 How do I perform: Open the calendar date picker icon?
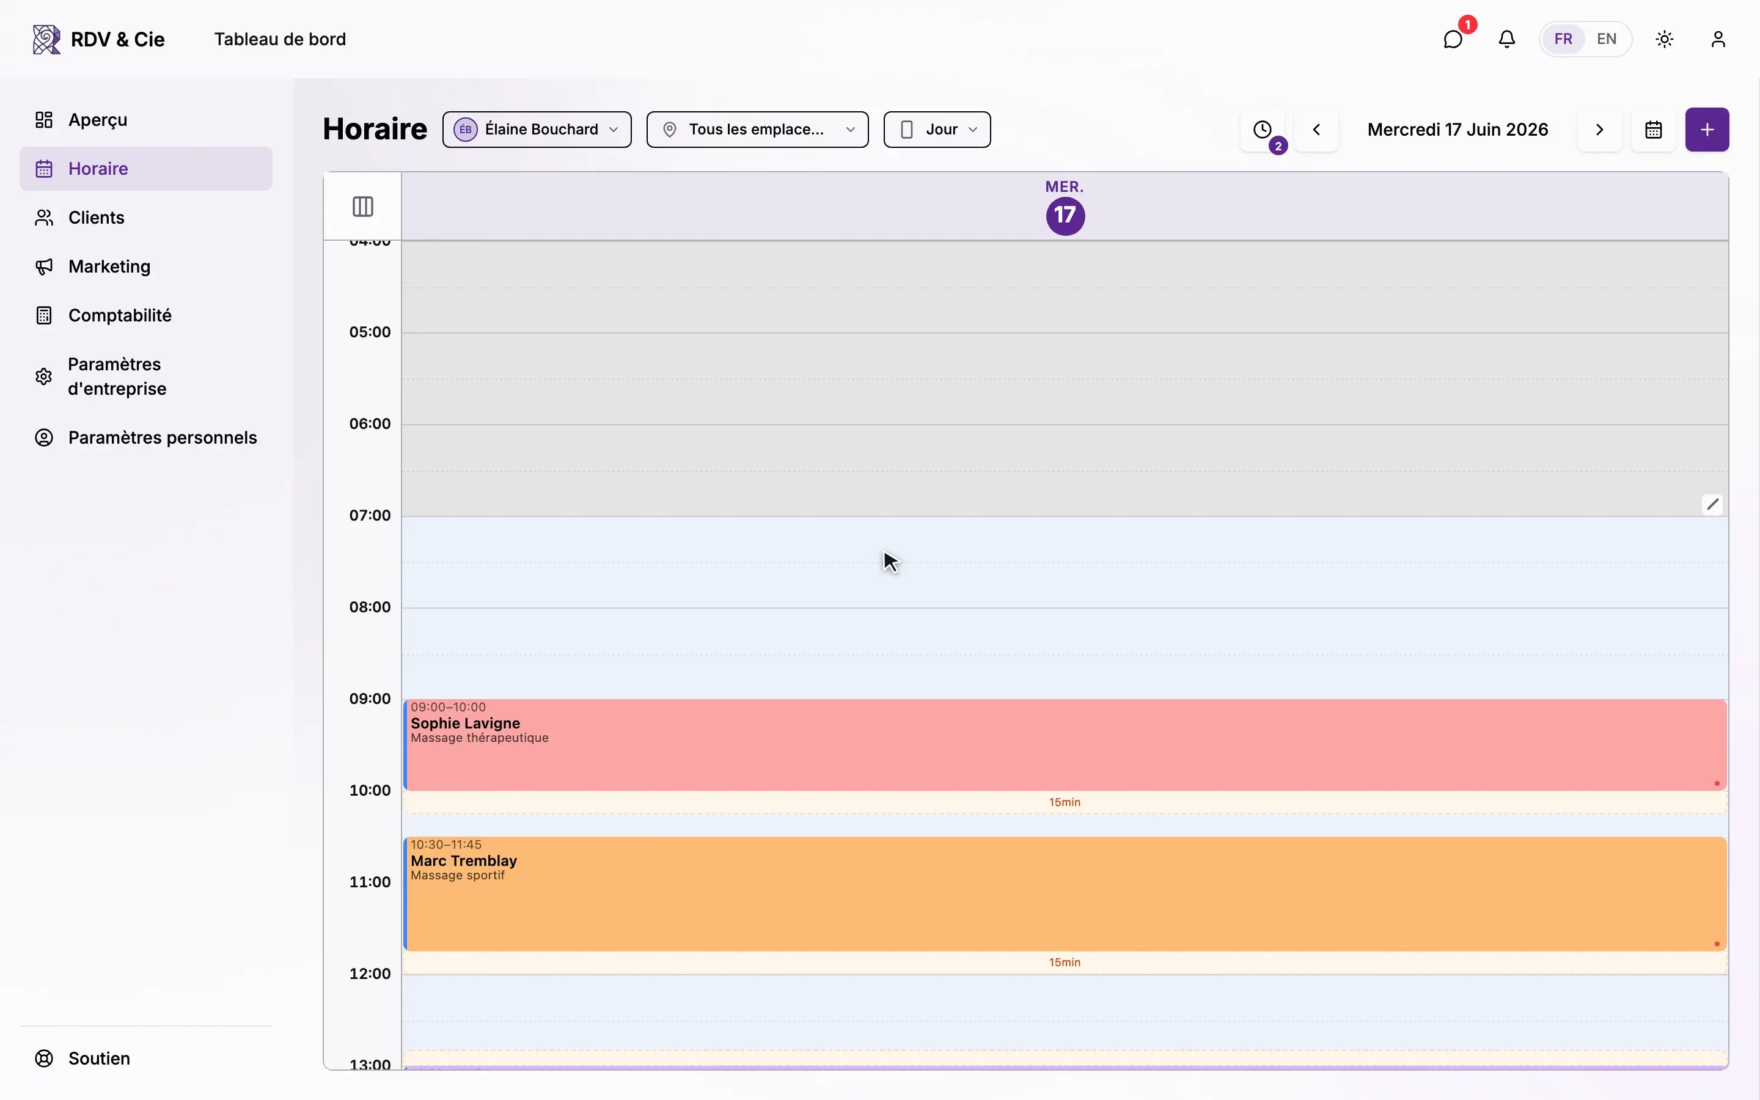pyautogui.click(x=1653, y=130)
